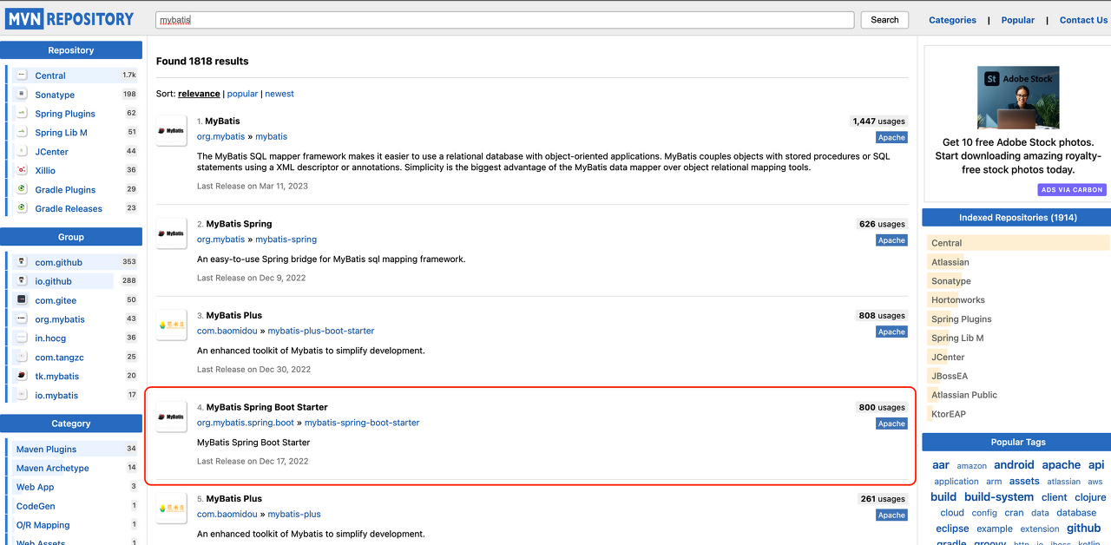Click the Central repository icon in sidebar
This screenshot has width=1111, height=545.
(x=22, y=76)
